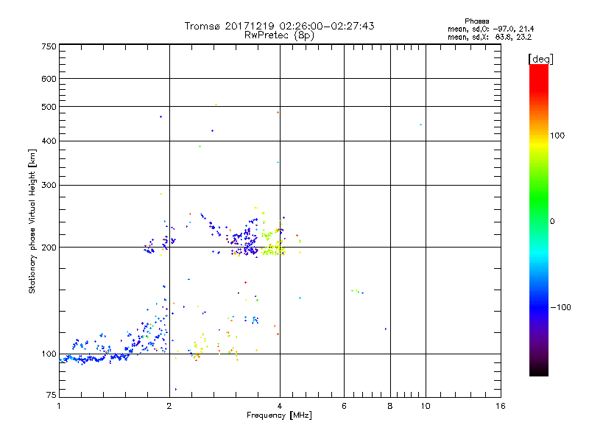The image size is (589, 442).
Task: Click the 'Frequency [MHz]' x-axis title
Action: click(x=279, y=415)
